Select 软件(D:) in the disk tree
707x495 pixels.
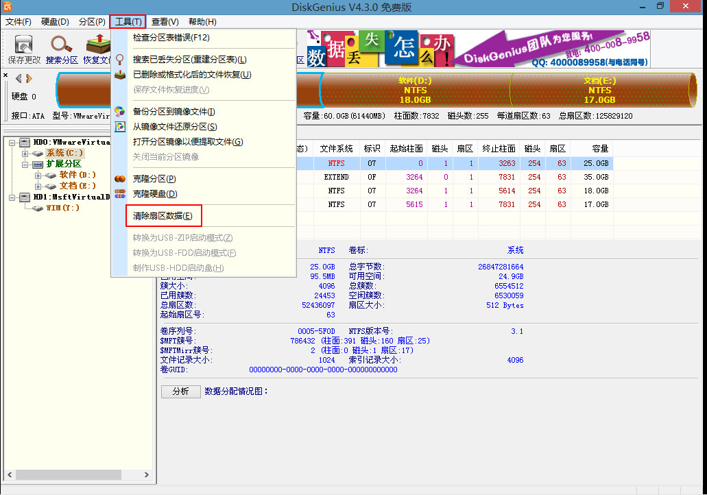77,175
